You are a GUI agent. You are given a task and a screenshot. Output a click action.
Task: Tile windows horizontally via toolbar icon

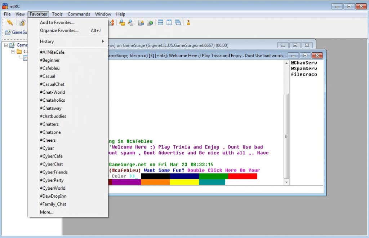160,23
